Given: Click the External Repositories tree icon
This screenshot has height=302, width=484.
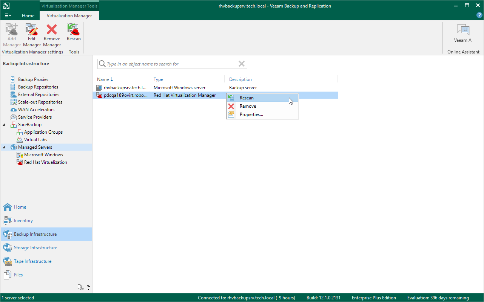Looking at the screenshot, I should click(14, 95).
